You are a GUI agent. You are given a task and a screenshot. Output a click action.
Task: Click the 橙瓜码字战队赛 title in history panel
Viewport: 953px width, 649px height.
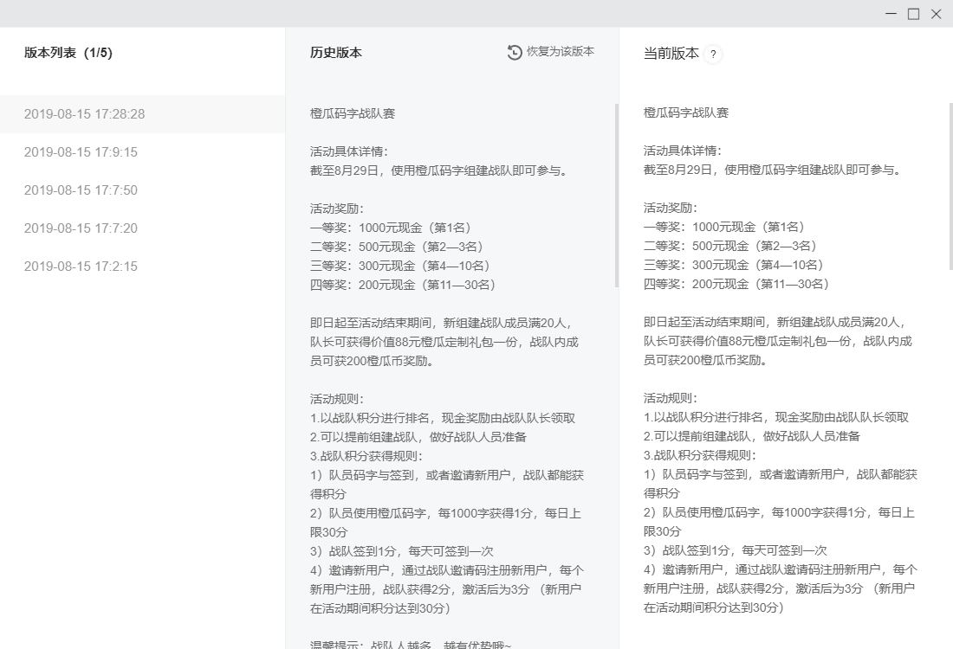pos(350,112)
